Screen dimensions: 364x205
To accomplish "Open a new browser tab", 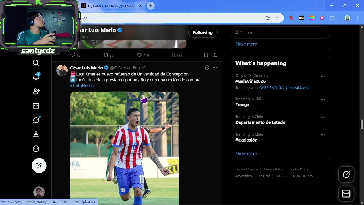I will [x=151, y=6].
